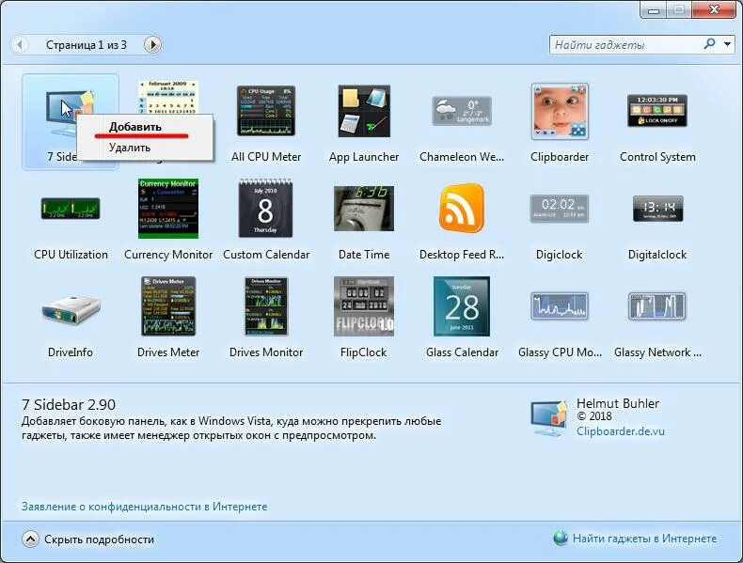Click the 7 Sidebar icon beside Helmut Buhler
The image size is (743, 563).
(548, 418)
